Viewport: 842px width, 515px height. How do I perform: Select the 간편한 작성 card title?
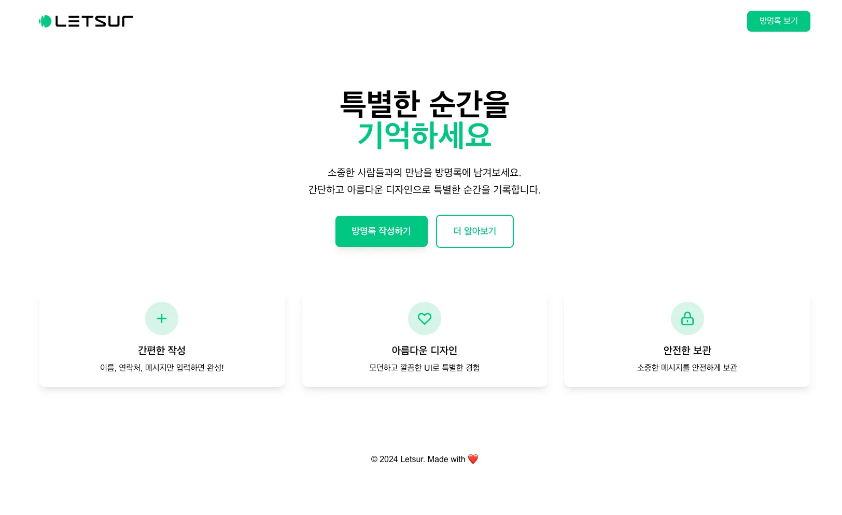[162, 351]
